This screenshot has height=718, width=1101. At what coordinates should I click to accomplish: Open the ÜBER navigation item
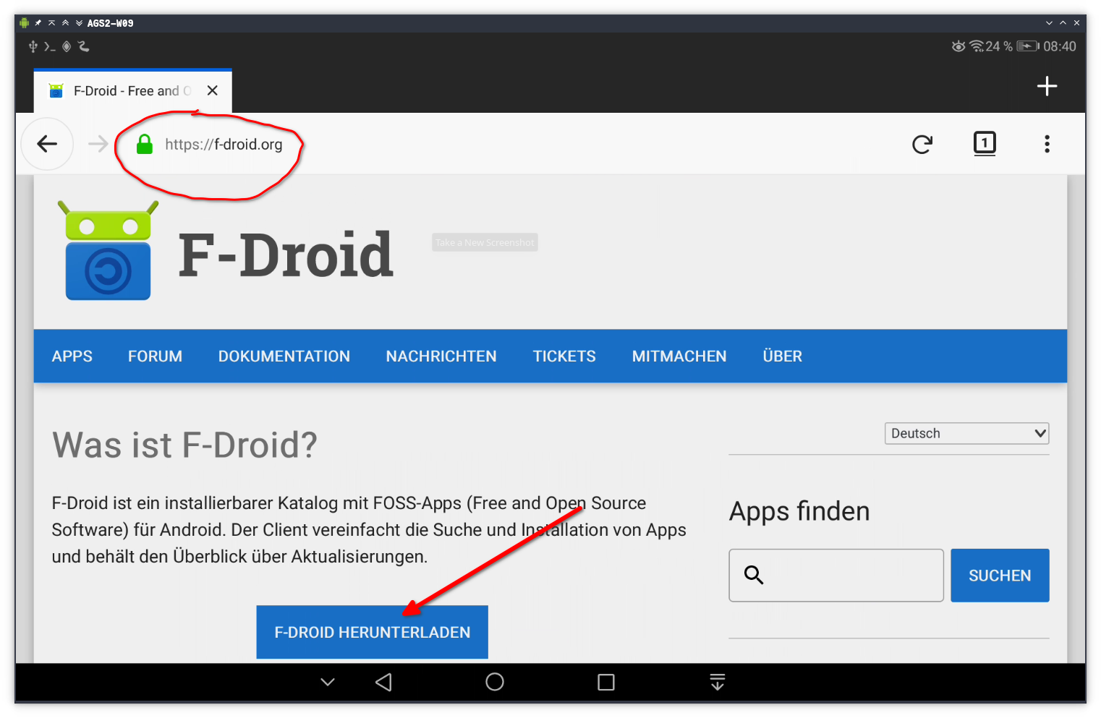[x=782, y=356]
